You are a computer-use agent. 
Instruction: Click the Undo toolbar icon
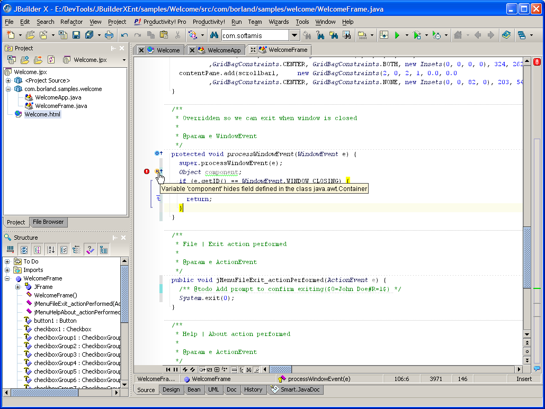click(124, 35)
